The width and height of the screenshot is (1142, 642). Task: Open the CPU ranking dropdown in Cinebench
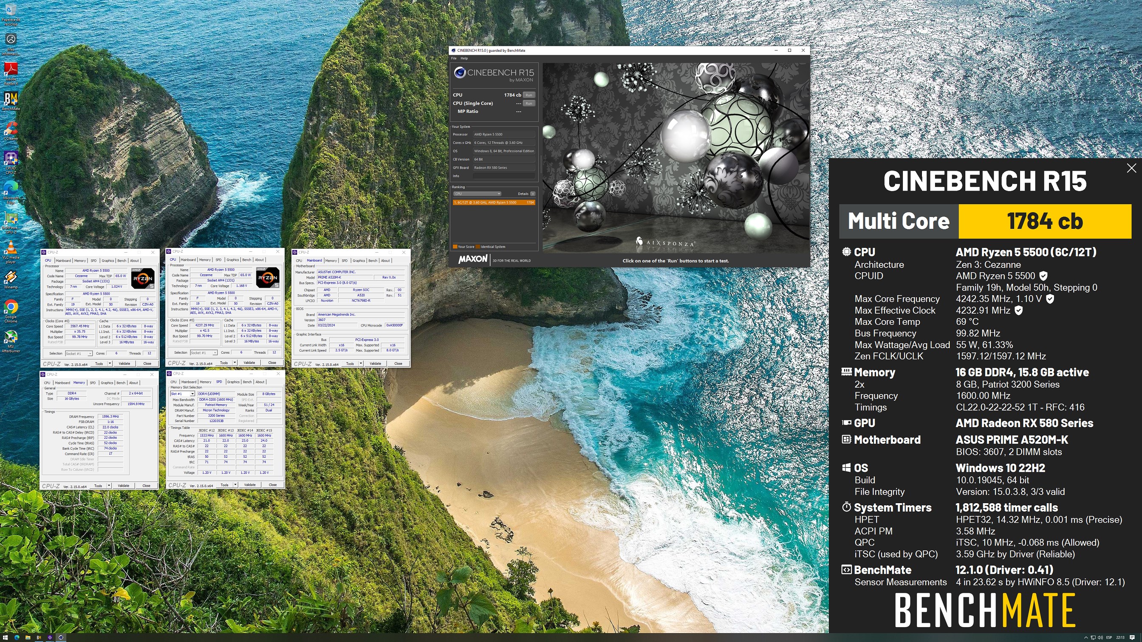477,194
